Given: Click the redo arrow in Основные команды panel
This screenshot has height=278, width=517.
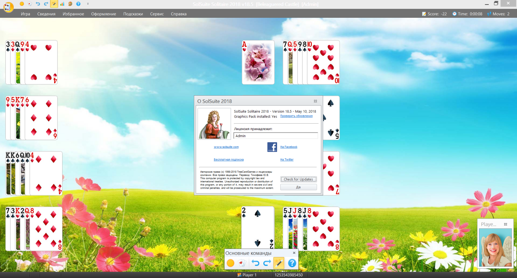Looking at the screenshot, I should coord(267,263).
